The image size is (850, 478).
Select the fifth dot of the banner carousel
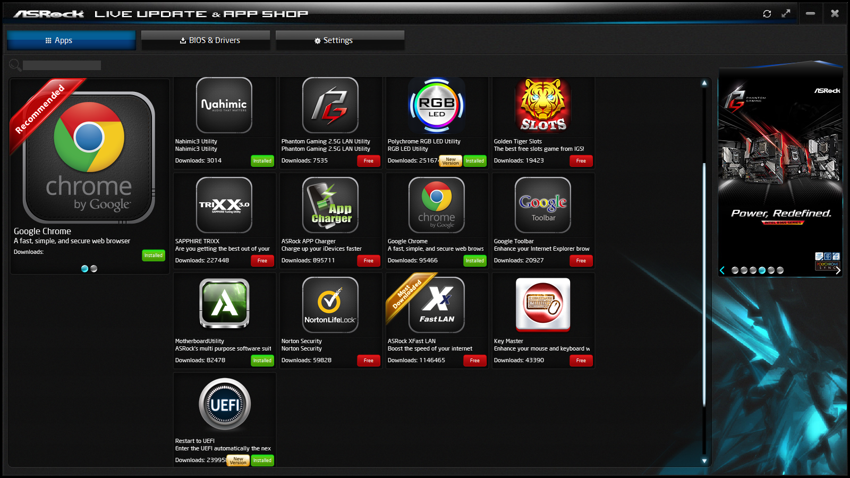[771, 270]
